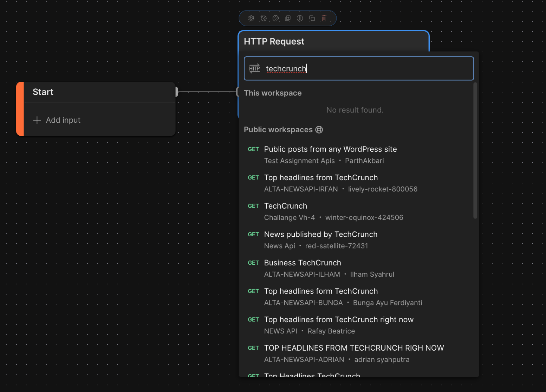Open block settings gear icon
This screenshot has height=392, width=546.
251,18
